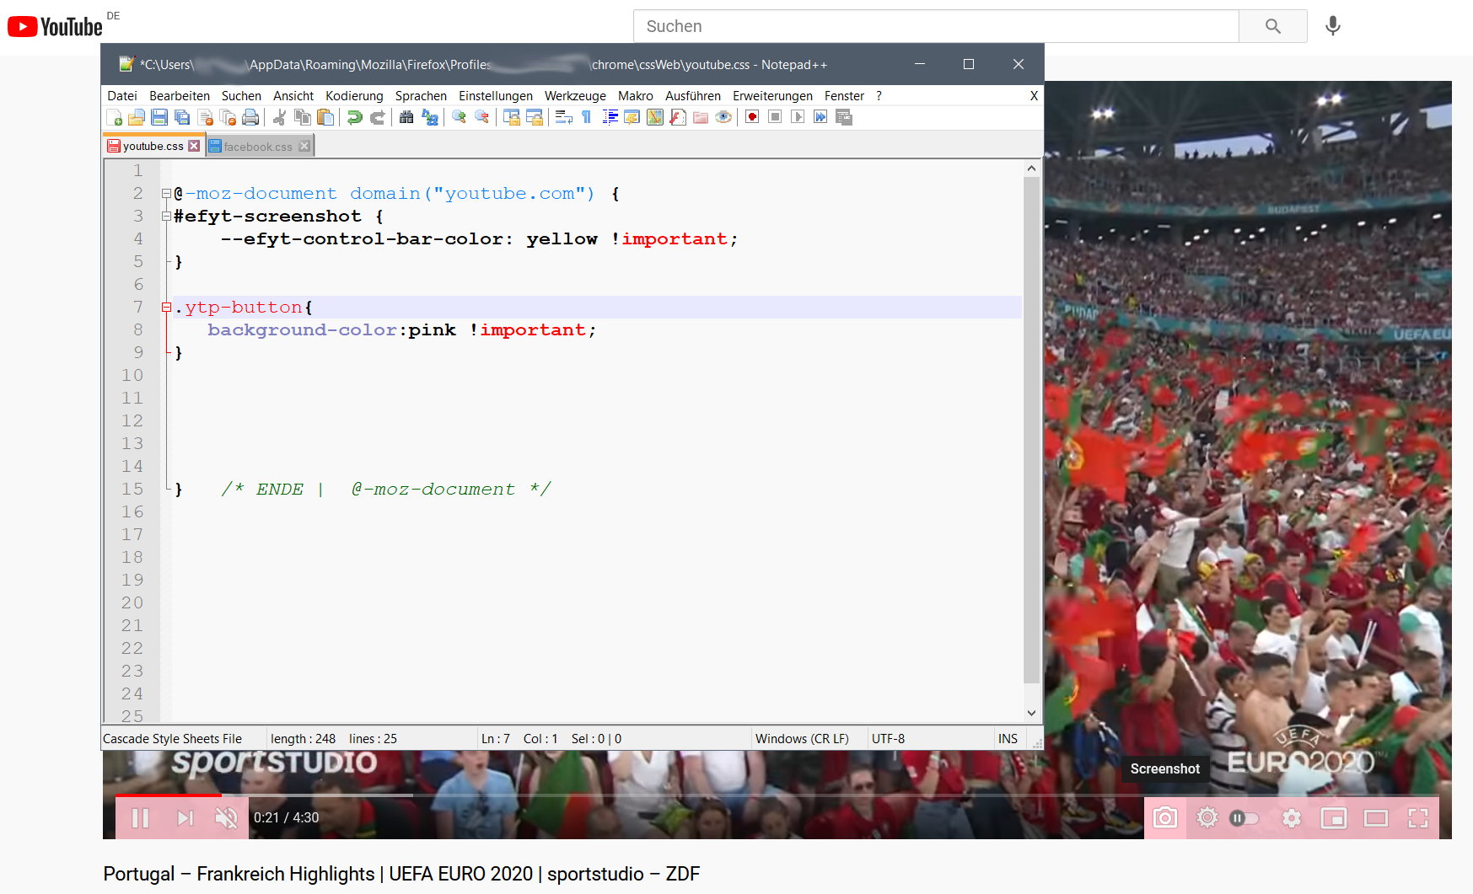Open the Kodierung menu

point(354,96)
